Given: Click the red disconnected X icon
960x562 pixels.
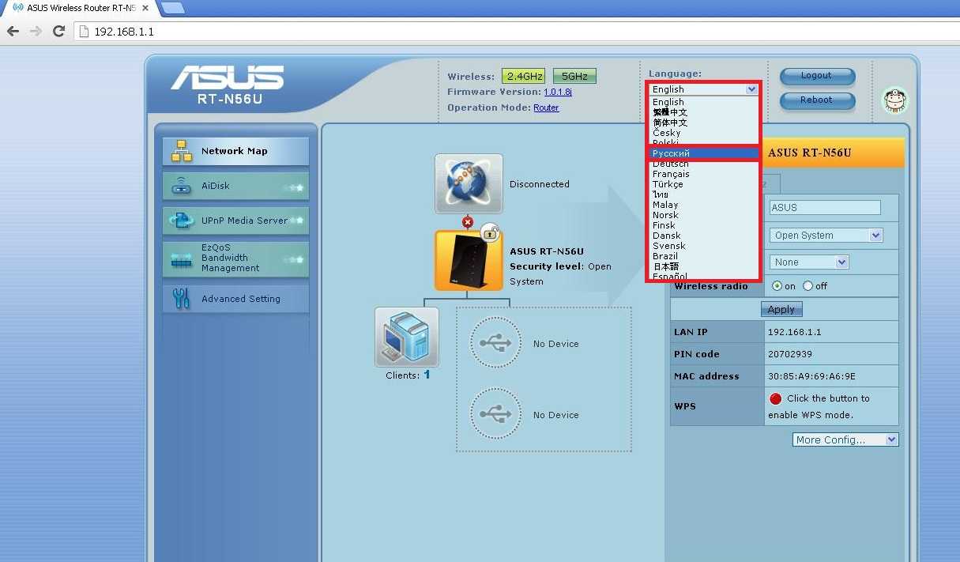Looking at the screenshot, I should click(468, 222).
